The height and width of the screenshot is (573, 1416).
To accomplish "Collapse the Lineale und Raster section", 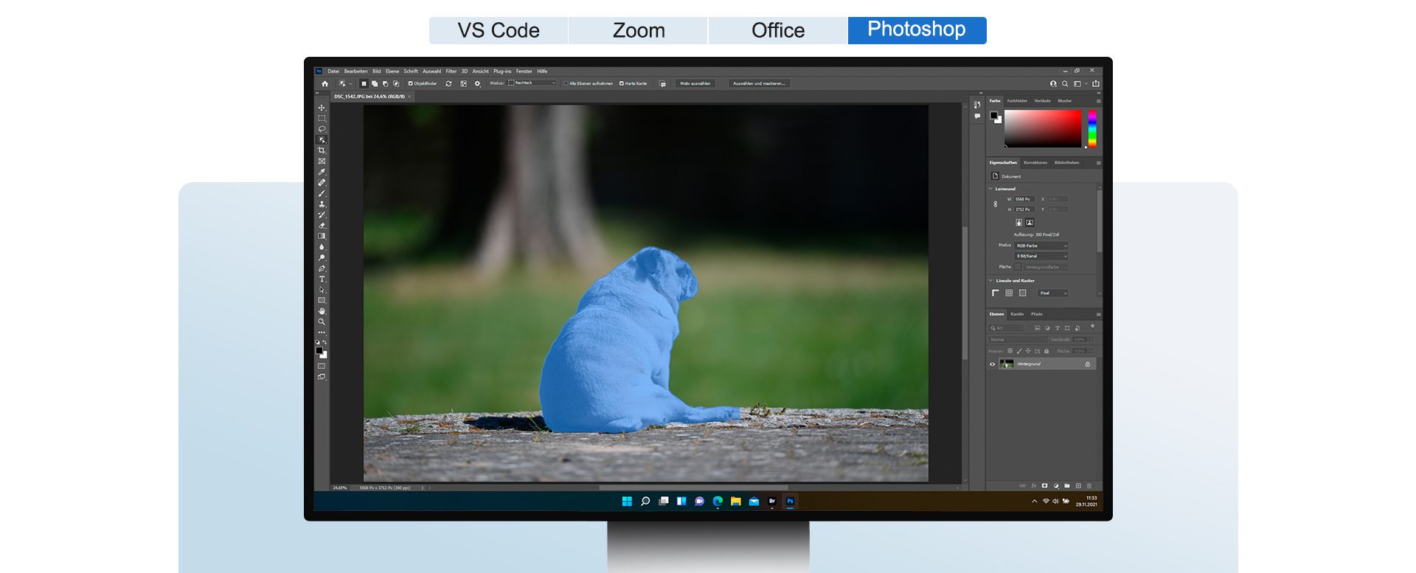I will [990, 280].
